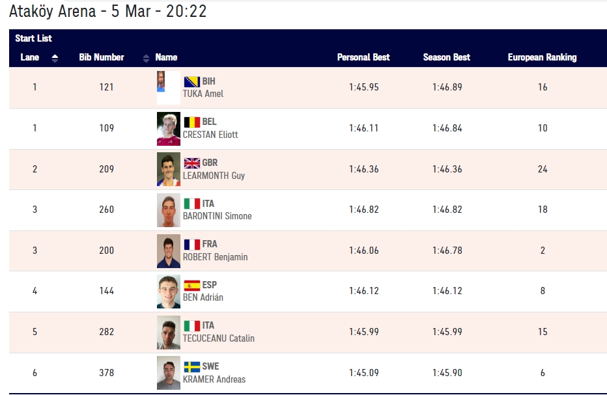Click the Belgian flag icon
This screenshot has height=395, width=607.
191,122
